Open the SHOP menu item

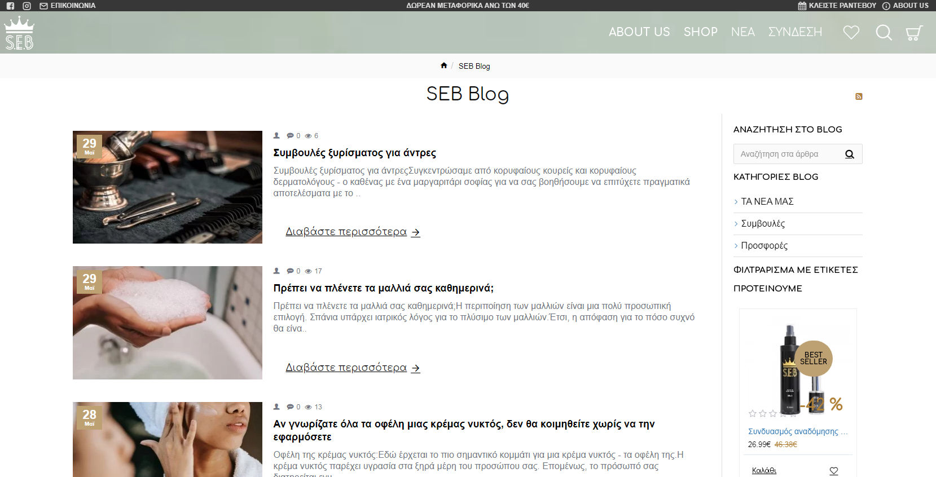click(x=701, y=32)
